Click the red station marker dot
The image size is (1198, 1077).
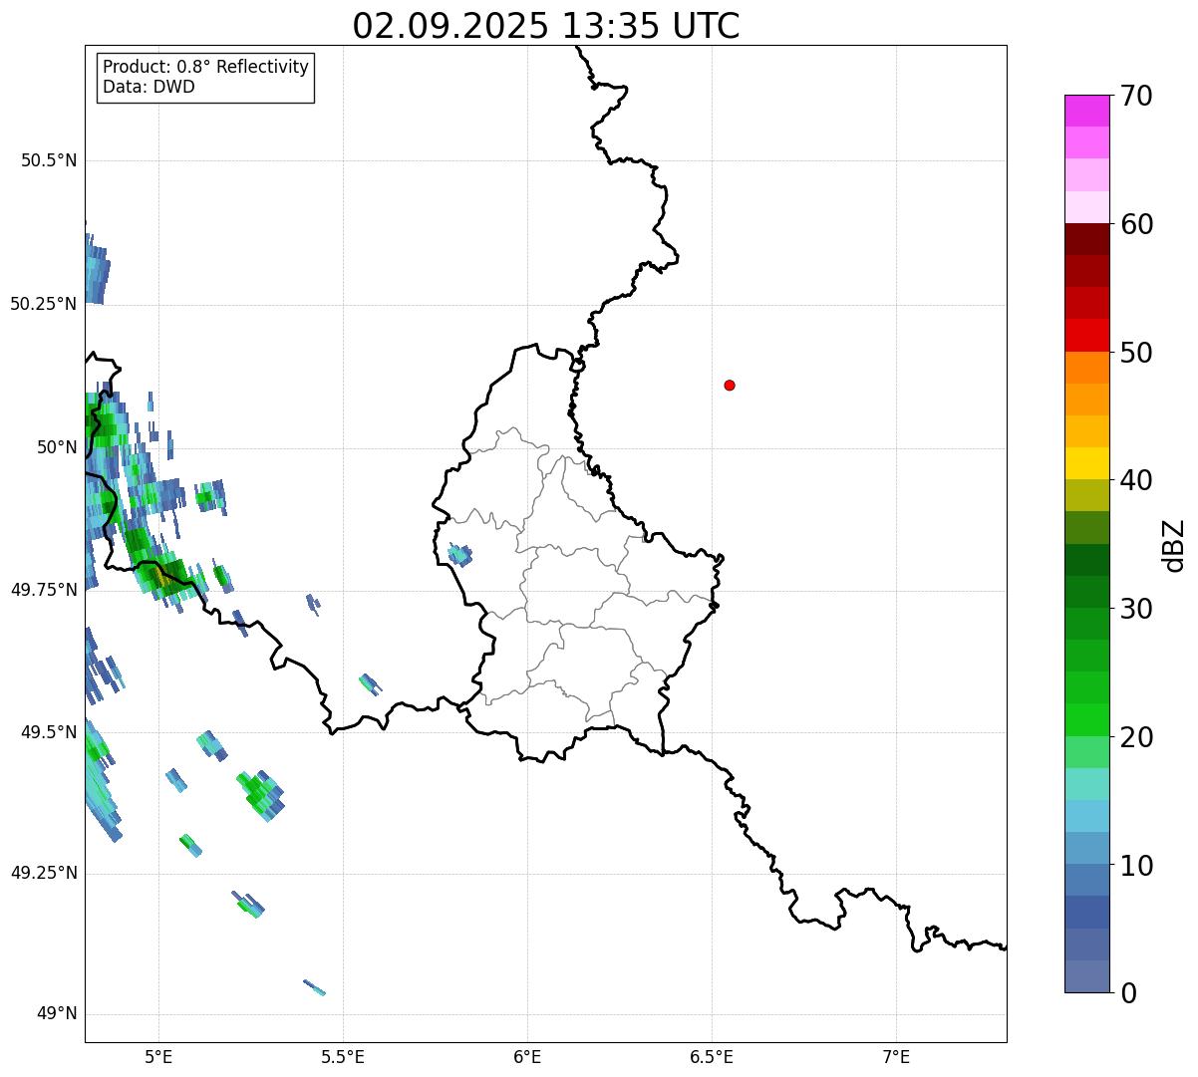point(730,385)
